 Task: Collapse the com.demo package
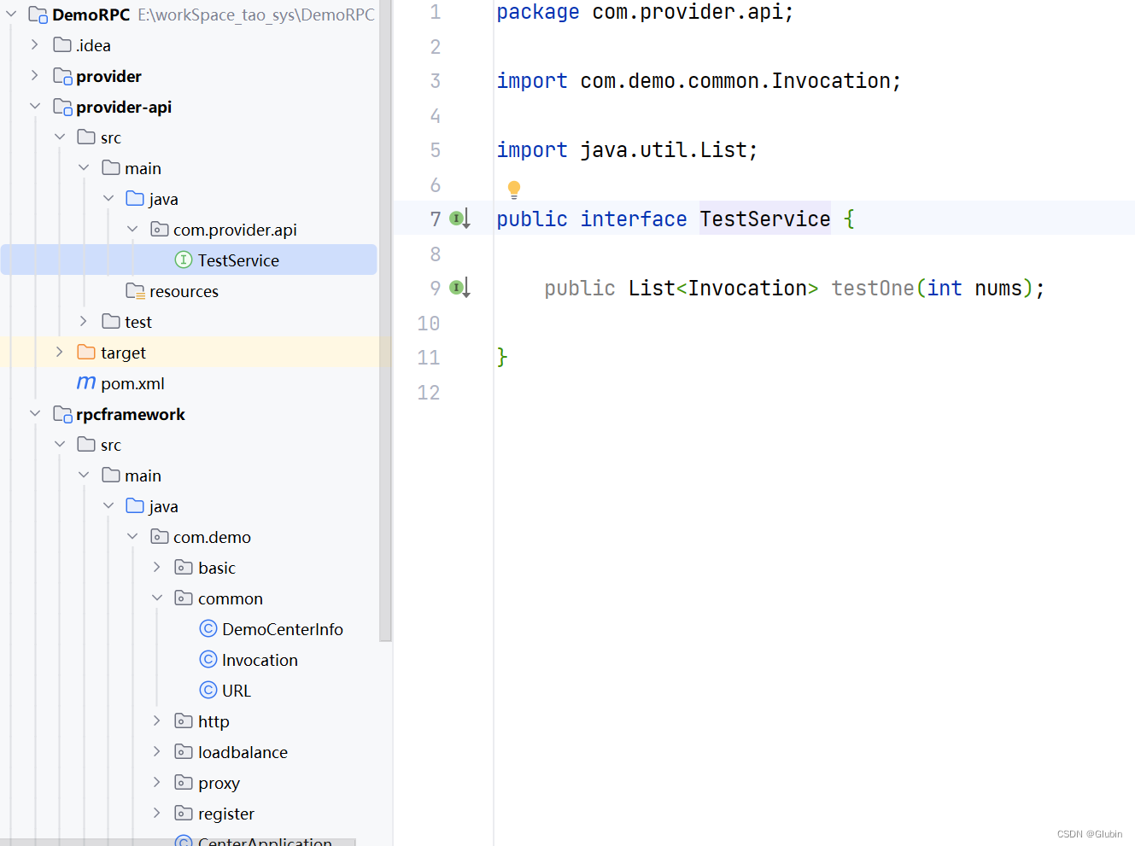point(132,536)
